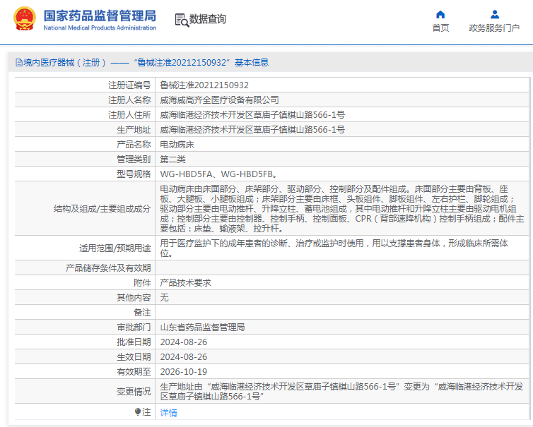Click the 首页 home icon
The image size is (533, 427).
tap(440, 15)
